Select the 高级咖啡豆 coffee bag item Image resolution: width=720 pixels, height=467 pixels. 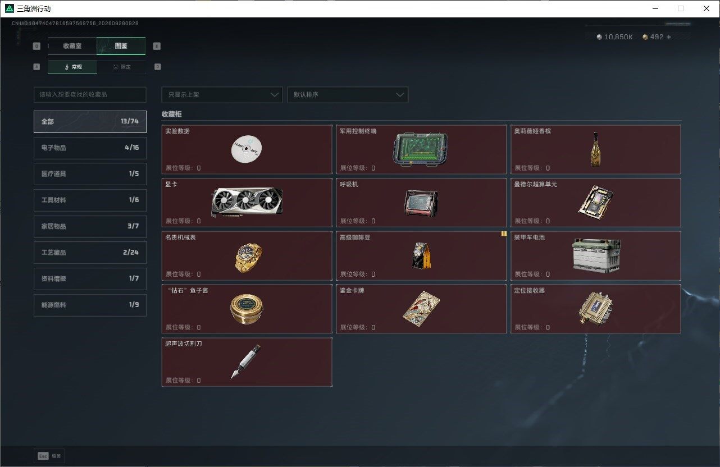[x=421, y=256]
